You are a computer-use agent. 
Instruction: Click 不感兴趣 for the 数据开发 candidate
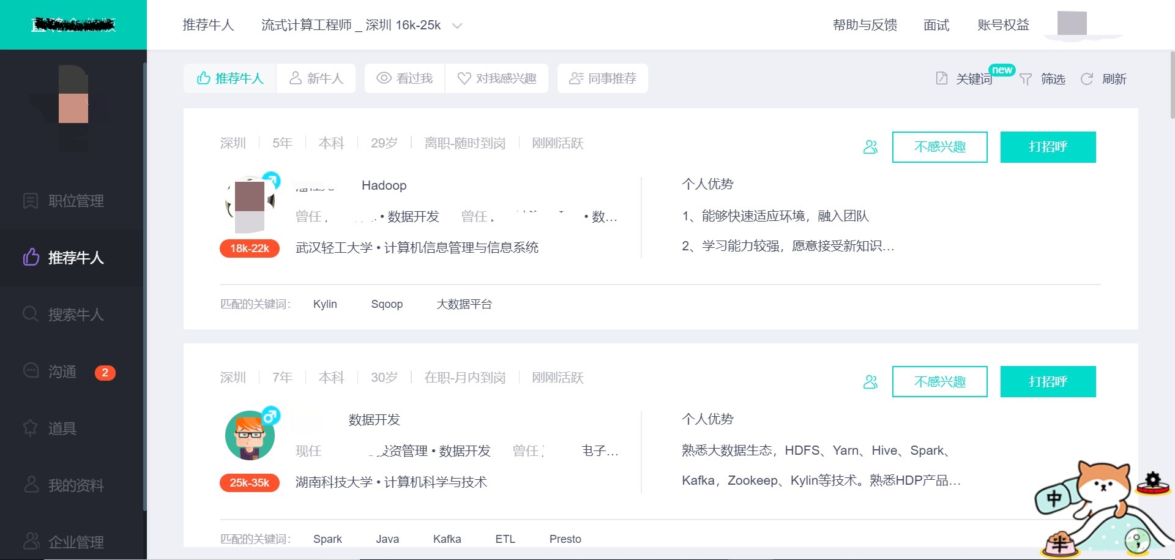pos(939,382)
